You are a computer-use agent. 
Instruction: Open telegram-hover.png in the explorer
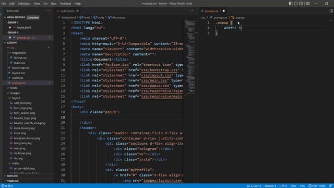click(27, 138)
